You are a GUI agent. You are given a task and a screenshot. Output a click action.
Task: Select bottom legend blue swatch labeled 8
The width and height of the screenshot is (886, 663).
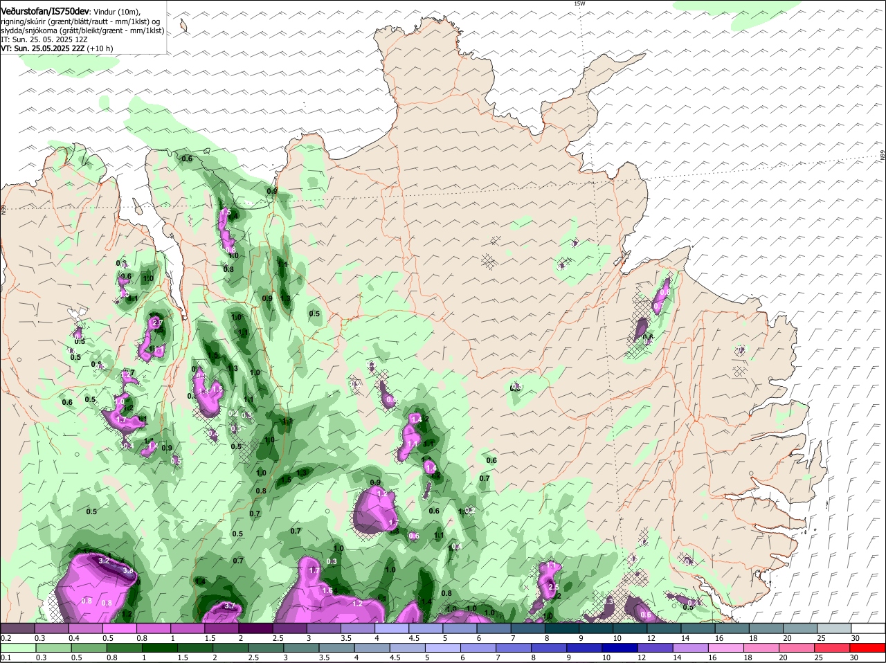[550, 648]
